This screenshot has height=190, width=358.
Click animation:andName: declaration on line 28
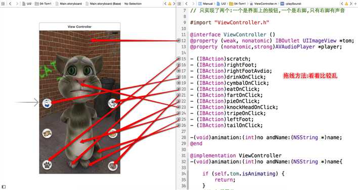tap(266, 138)
